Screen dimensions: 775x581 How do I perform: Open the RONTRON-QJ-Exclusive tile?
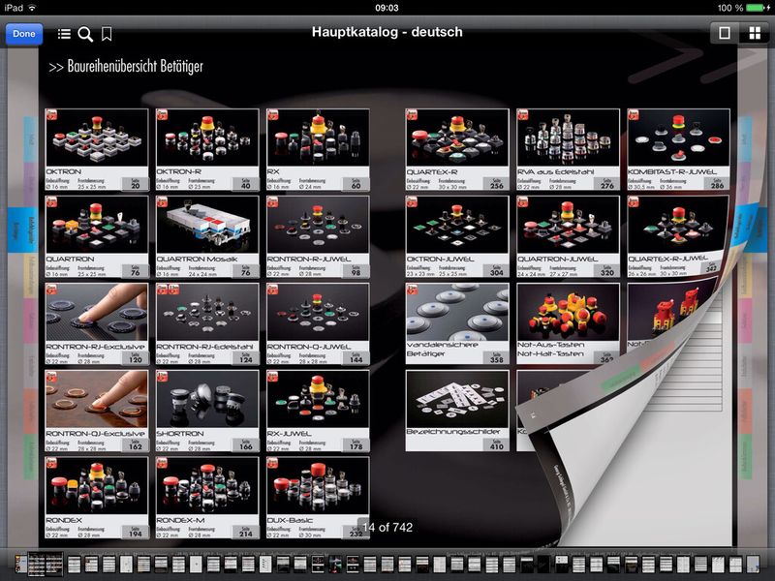coord(97,411)
